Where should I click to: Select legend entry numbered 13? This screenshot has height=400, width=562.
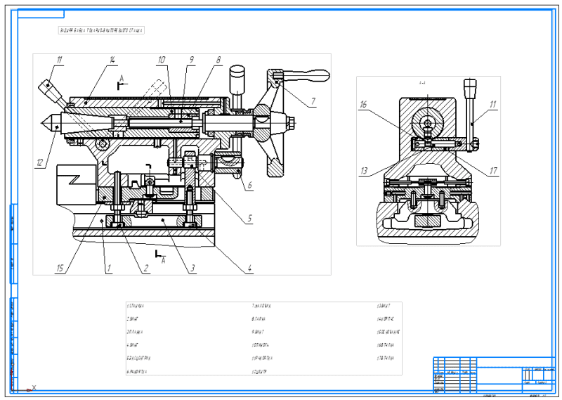point(383,306)
